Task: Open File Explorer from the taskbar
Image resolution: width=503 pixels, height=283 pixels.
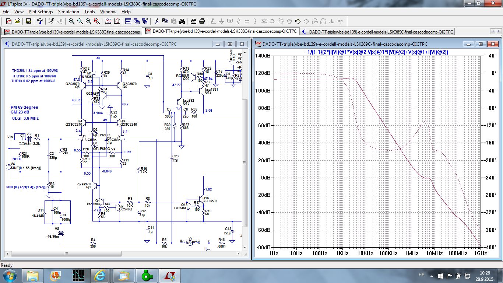Action: click(33, 275)
